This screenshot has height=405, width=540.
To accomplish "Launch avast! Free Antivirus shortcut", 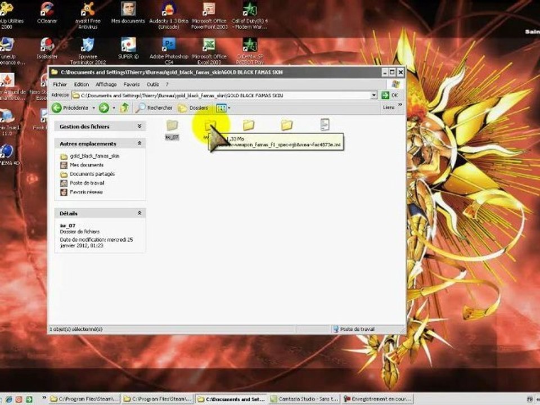I will (88, 15).
